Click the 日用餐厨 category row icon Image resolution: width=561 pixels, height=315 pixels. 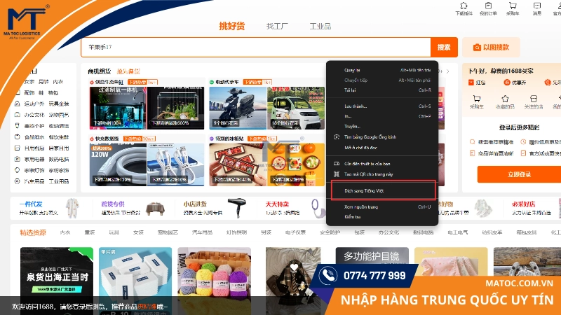[17, 148]
